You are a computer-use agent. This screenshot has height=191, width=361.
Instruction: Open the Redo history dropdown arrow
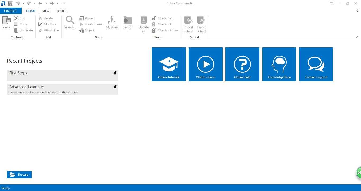35,3
